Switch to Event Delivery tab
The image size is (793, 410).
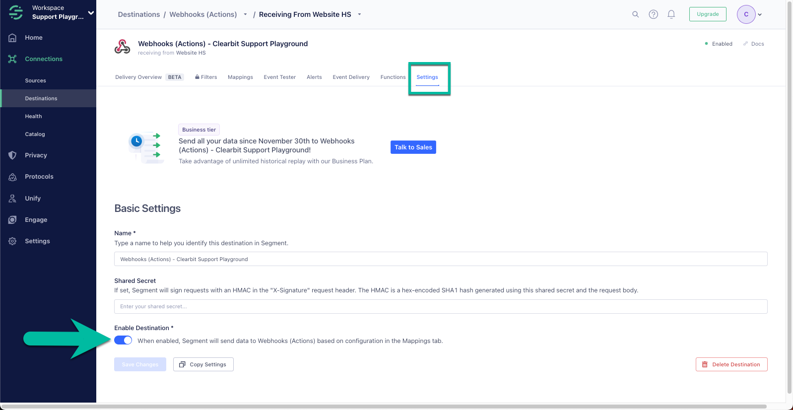(351, 77)
